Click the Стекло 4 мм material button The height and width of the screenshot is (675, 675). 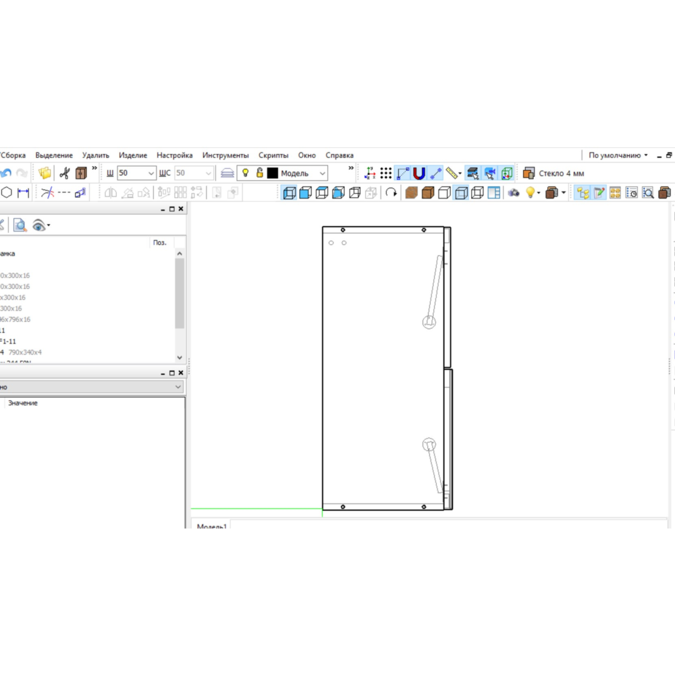point(554,173)
